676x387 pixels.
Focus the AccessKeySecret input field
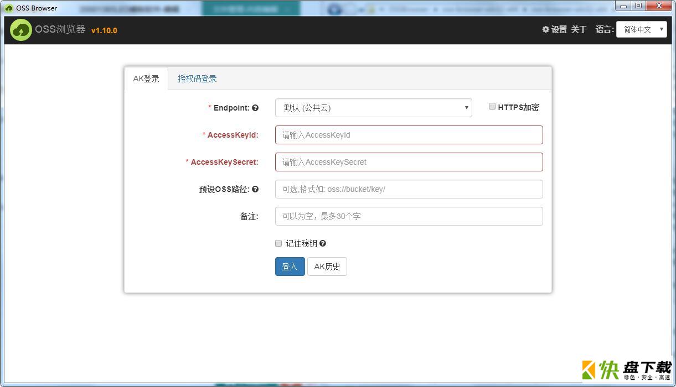coord(409,162)
